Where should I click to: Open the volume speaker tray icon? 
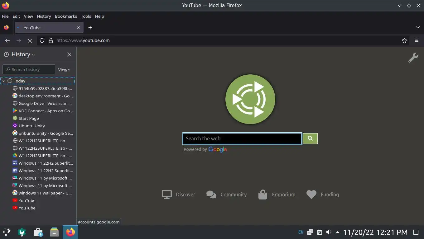pos(329,232)
